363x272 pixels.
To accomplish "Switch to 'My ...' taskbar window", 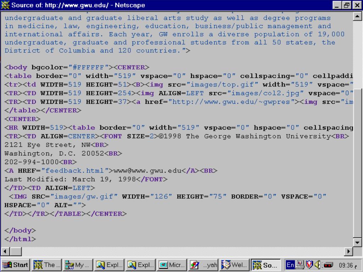I will click(78, 265).
